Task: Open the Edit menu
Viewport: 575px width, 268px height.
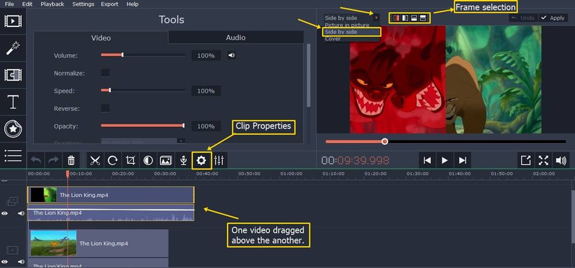Action: (27, 4)
